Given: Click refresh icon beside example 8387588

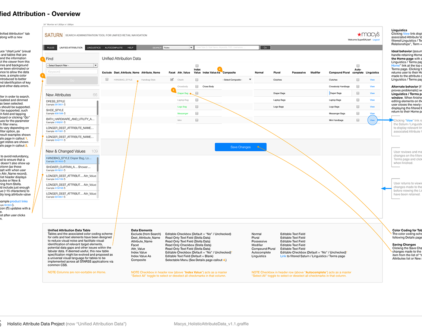Looking at the screenshot, I should (x=64, y=114).
